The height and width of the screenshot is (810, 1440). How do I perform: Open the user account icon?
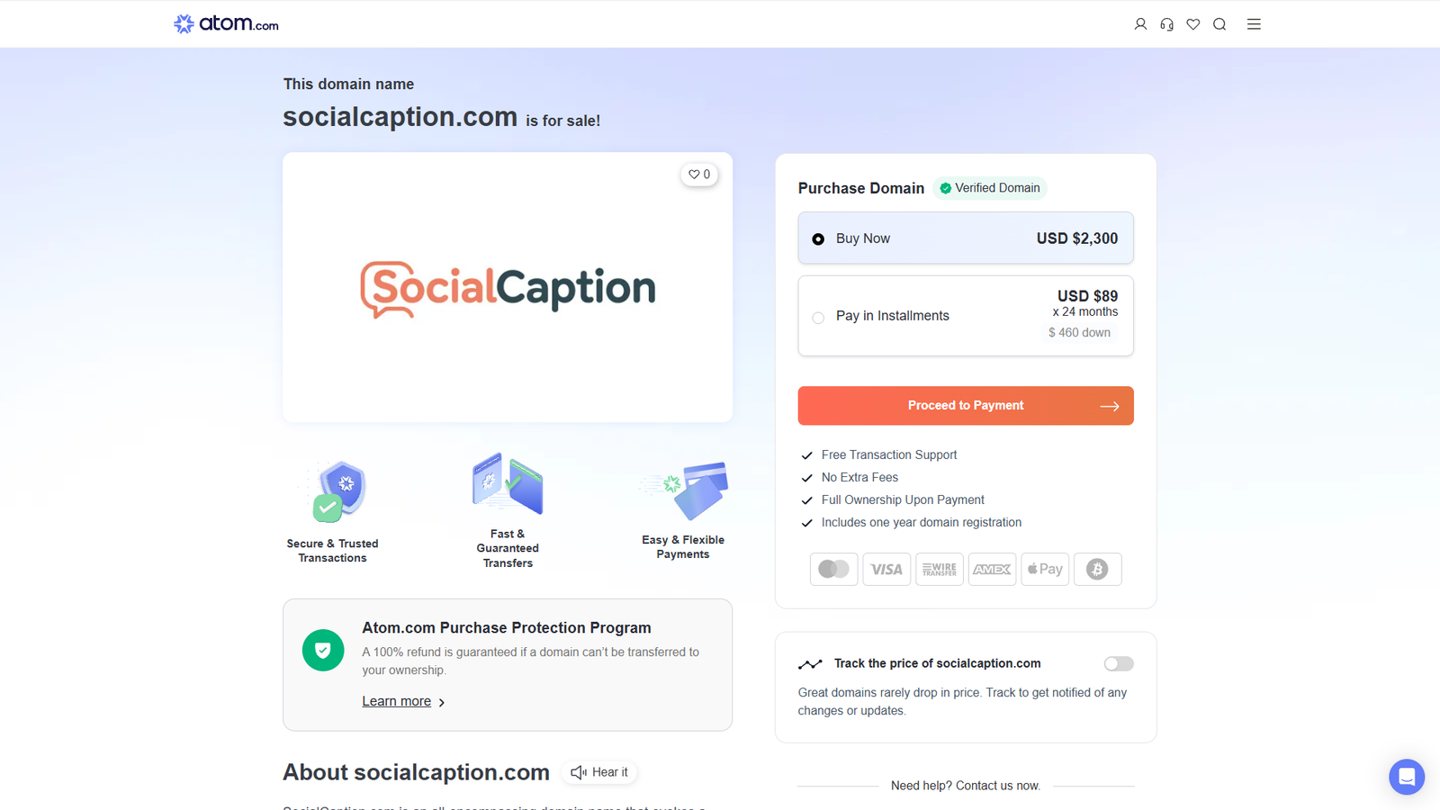[x=1140, y=23]
